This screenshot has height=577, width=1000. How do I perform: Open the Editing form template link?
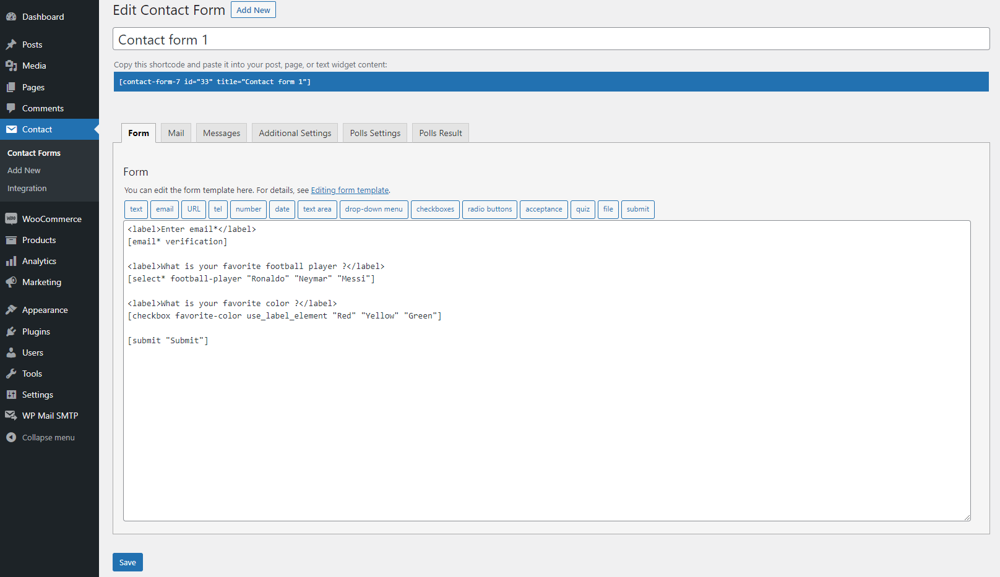coord(350,190)
